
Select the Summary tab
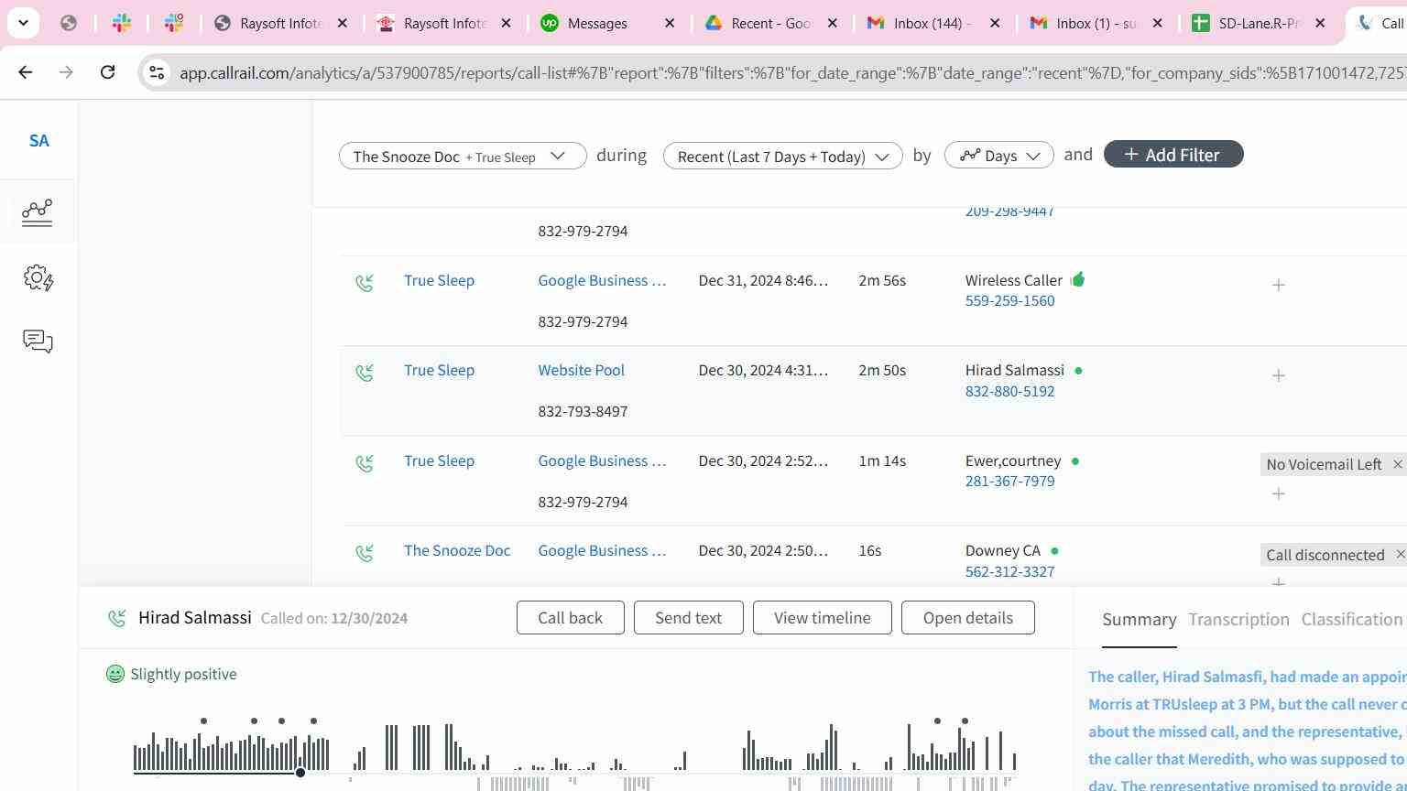1139,620
